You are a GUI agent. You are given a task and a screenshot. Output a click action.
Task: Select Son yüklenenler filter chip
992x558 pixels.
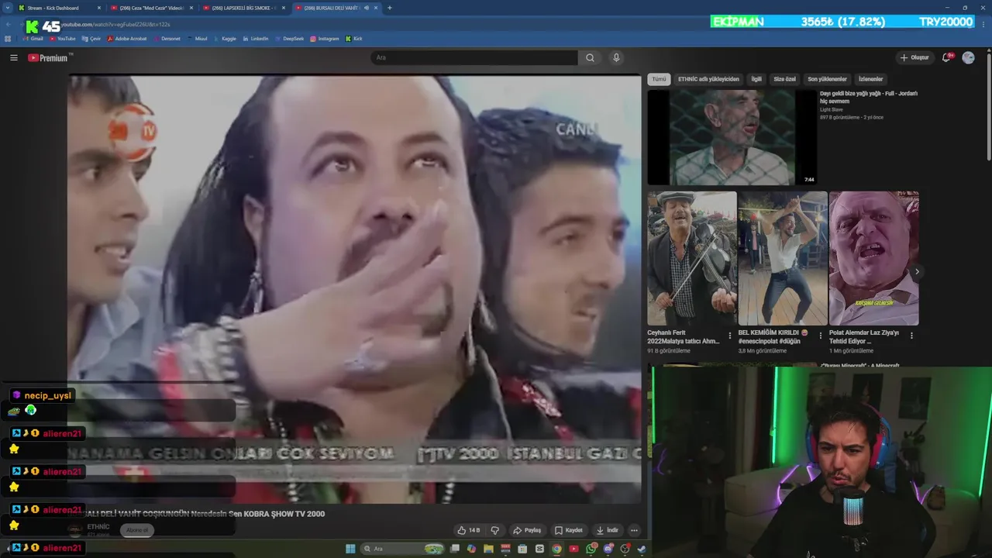coord(827,79)
